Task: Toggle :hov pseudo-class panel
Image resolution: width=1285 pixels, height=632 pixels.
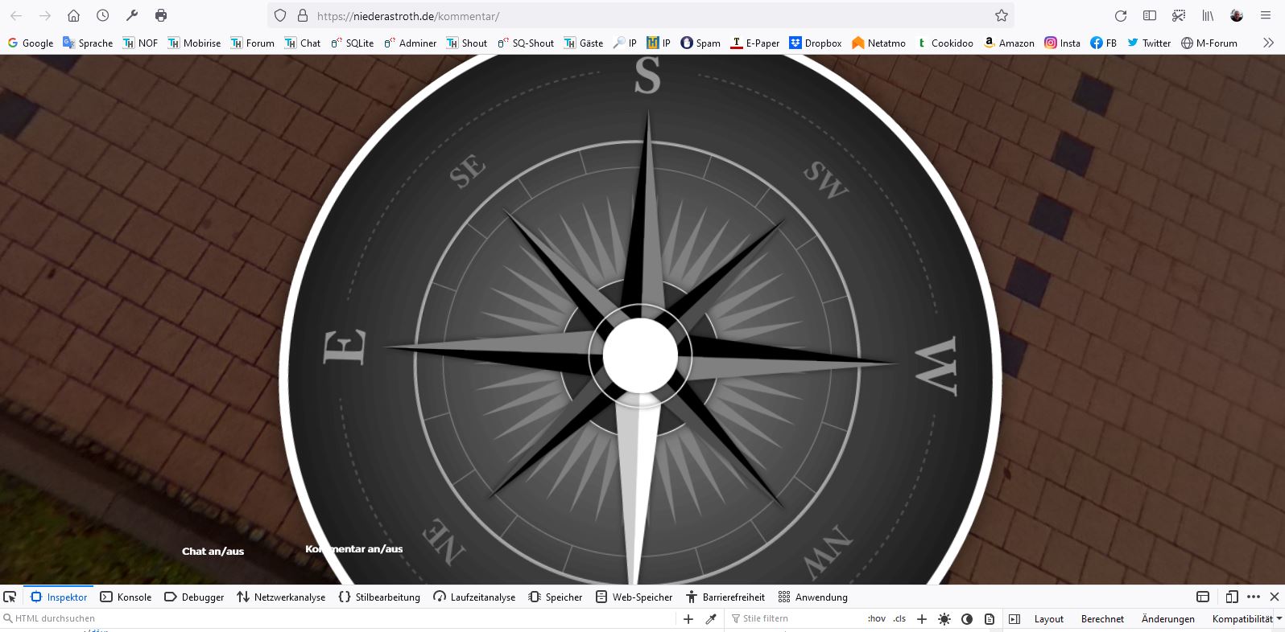Action: click(x=877, y=618)
